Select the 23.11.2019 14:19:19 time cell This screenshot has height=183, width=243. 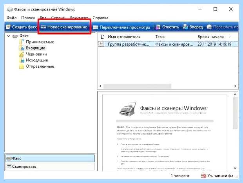pos(214,44)
